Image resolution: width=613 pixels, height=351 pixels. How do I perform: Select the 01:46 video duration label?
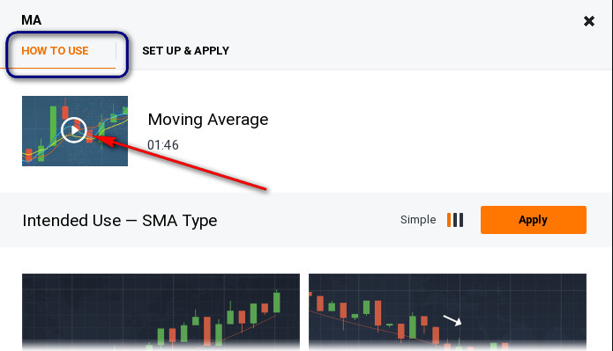tap(163, 145)
